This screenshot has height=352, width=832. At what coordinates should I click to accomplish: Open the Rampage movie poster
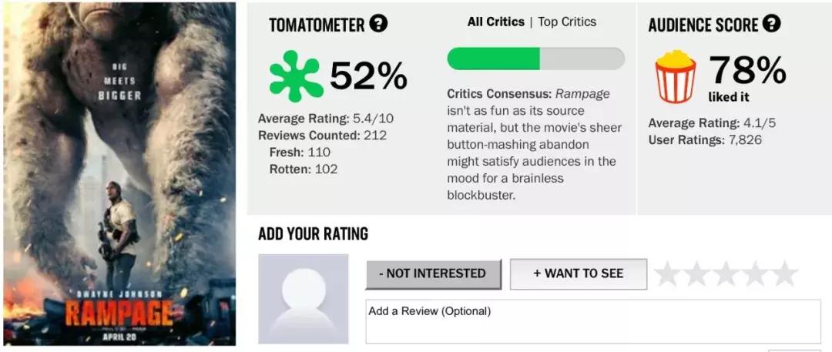[x=119, y=176]
